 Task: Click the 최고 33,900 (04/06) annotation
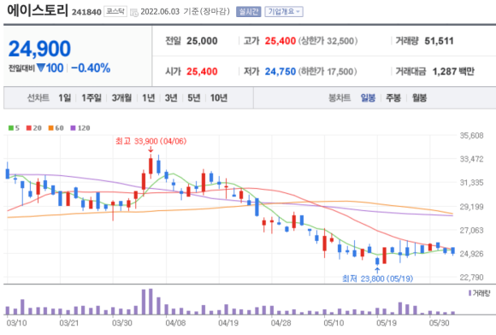click(x=151, y=141)
